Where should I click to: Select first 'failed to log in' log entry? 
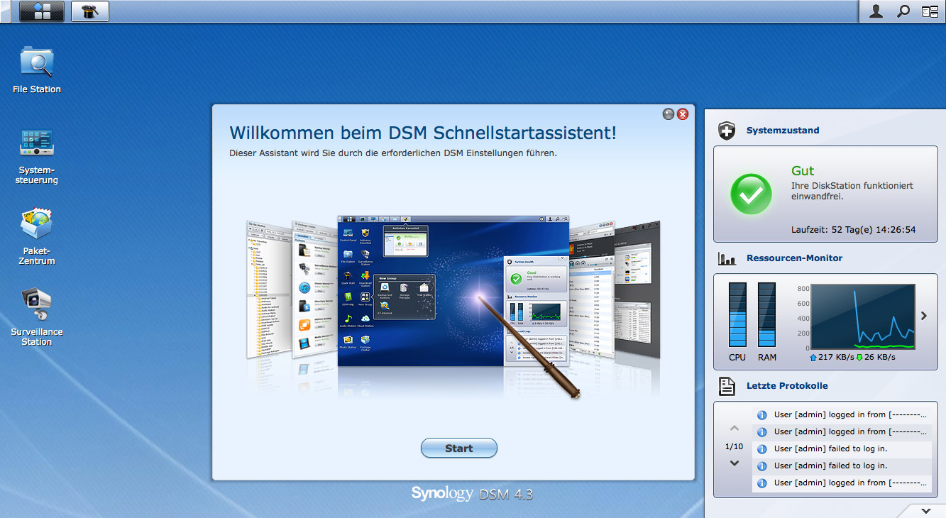point(842,449)
